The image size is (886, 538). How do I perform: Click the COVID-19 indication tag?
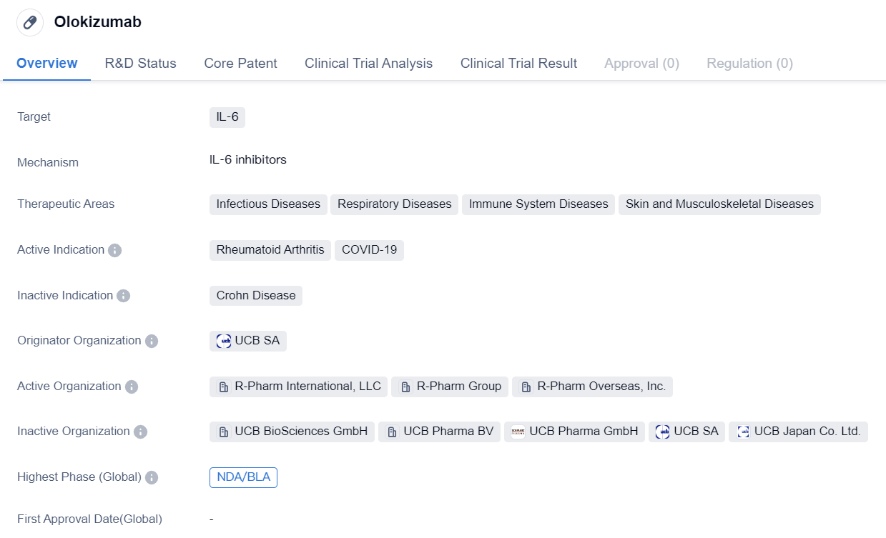pos(369,250)
